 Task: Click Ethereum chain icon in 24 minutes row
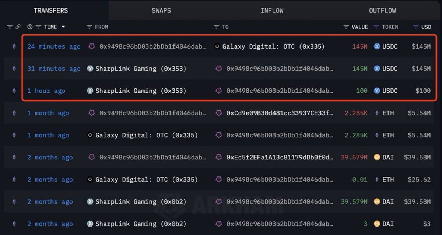tap(14, 46)
